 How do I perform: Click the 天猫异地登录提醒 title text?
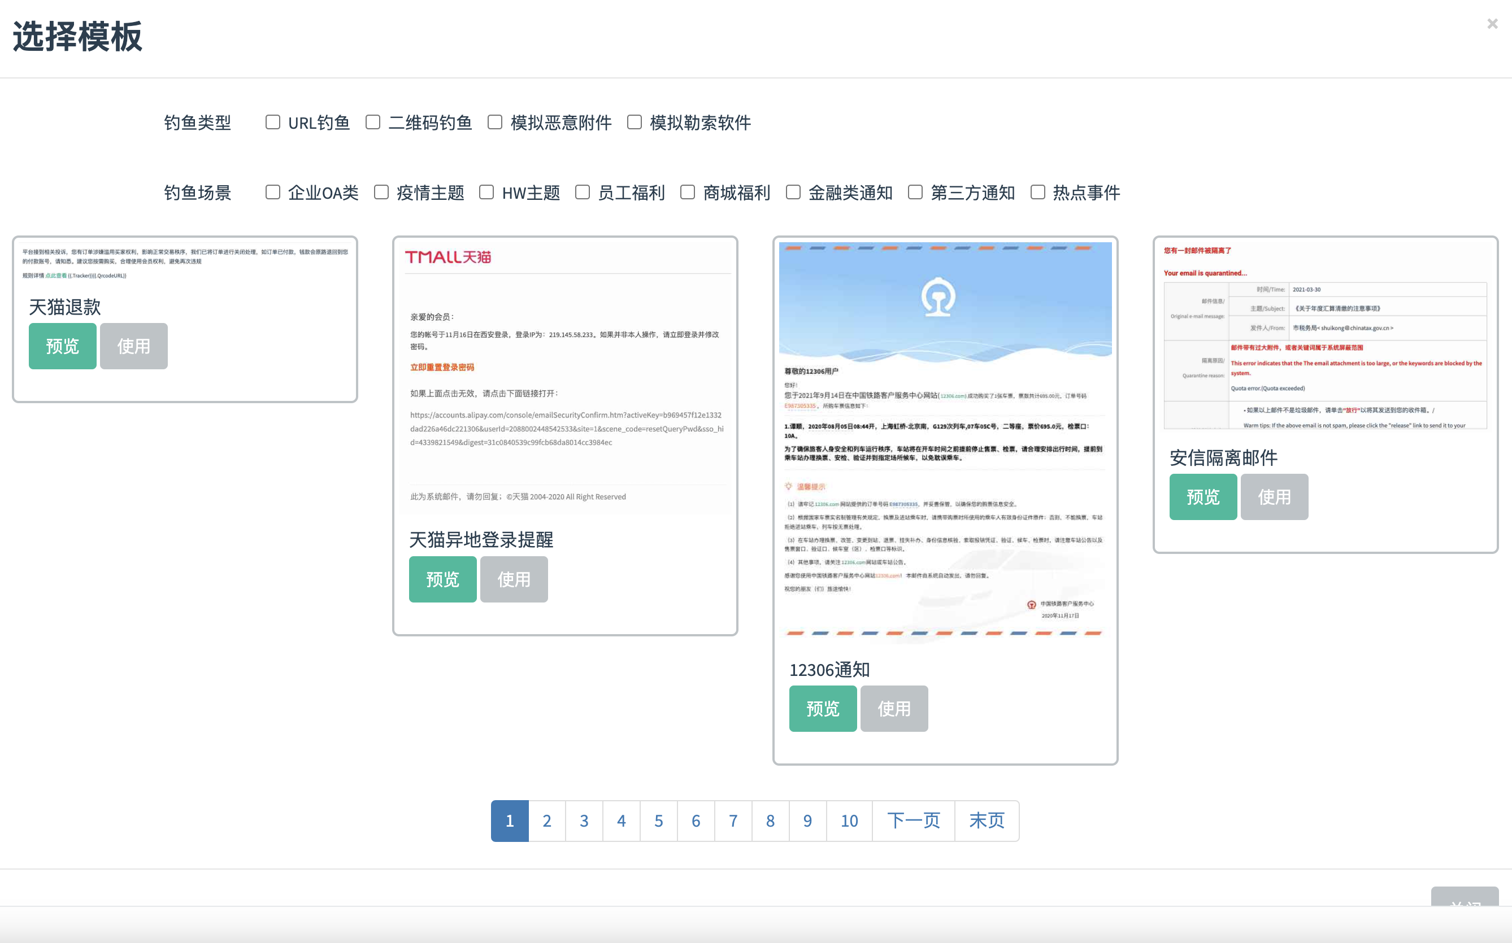click(481, 539)
